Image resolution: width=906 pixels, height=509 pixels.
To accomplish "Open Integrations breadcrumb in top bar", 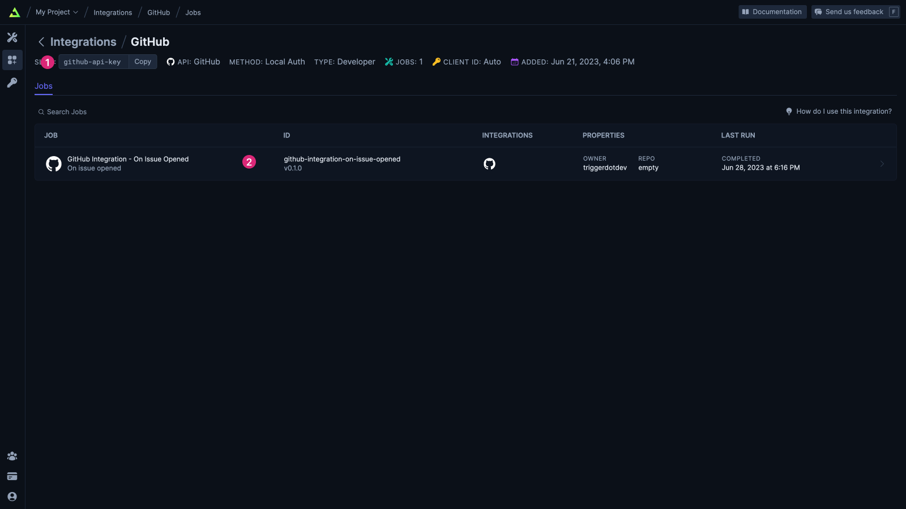I will [x=113, y=12].
